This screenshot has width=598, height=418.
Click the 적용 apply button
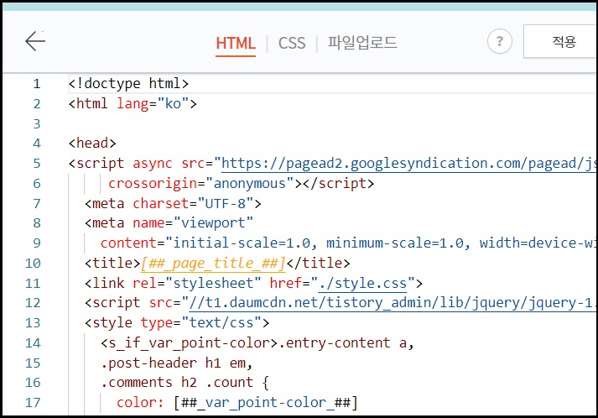click(560, 41)
